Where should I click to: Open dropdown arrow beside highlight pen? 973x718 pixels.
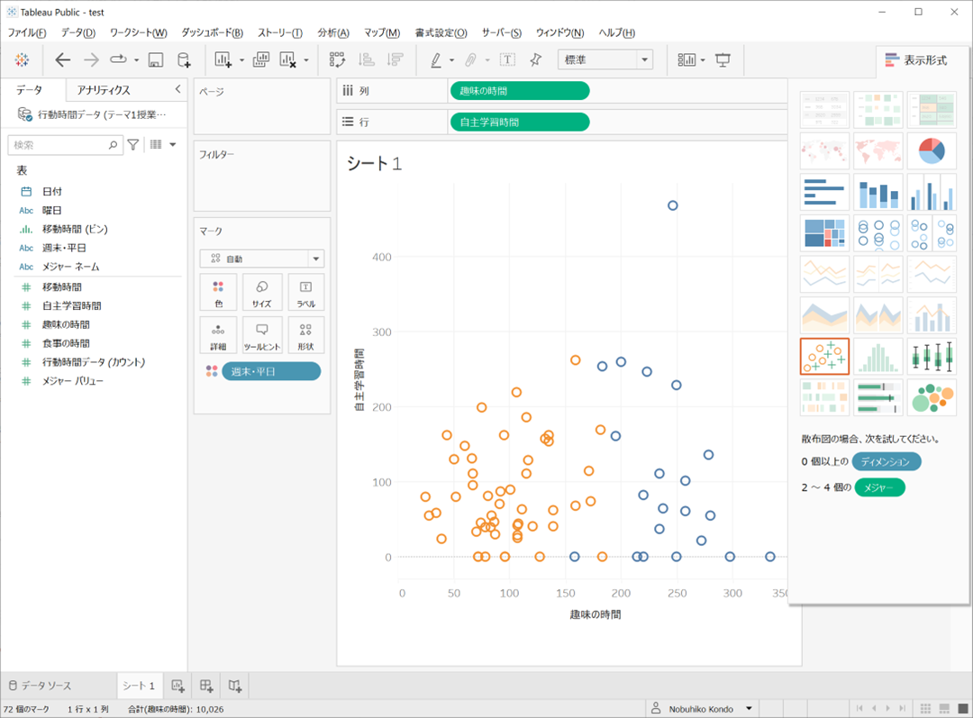click(x=451, y=60)
